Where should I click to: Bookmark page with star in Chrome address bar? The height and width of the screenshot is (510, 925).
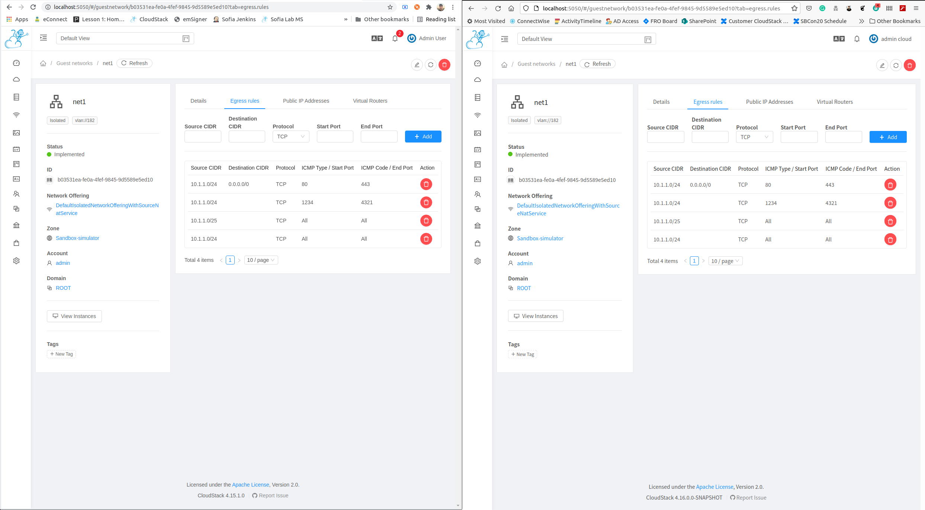click(390, 7)
